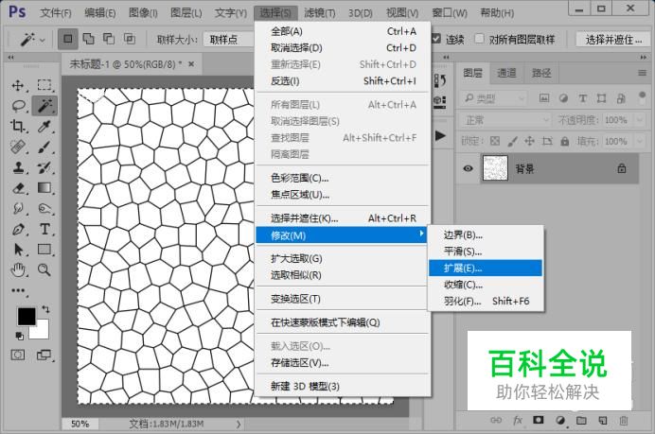
Task: Select the Clone Stamp tool
Action: [x=18, y=167]
